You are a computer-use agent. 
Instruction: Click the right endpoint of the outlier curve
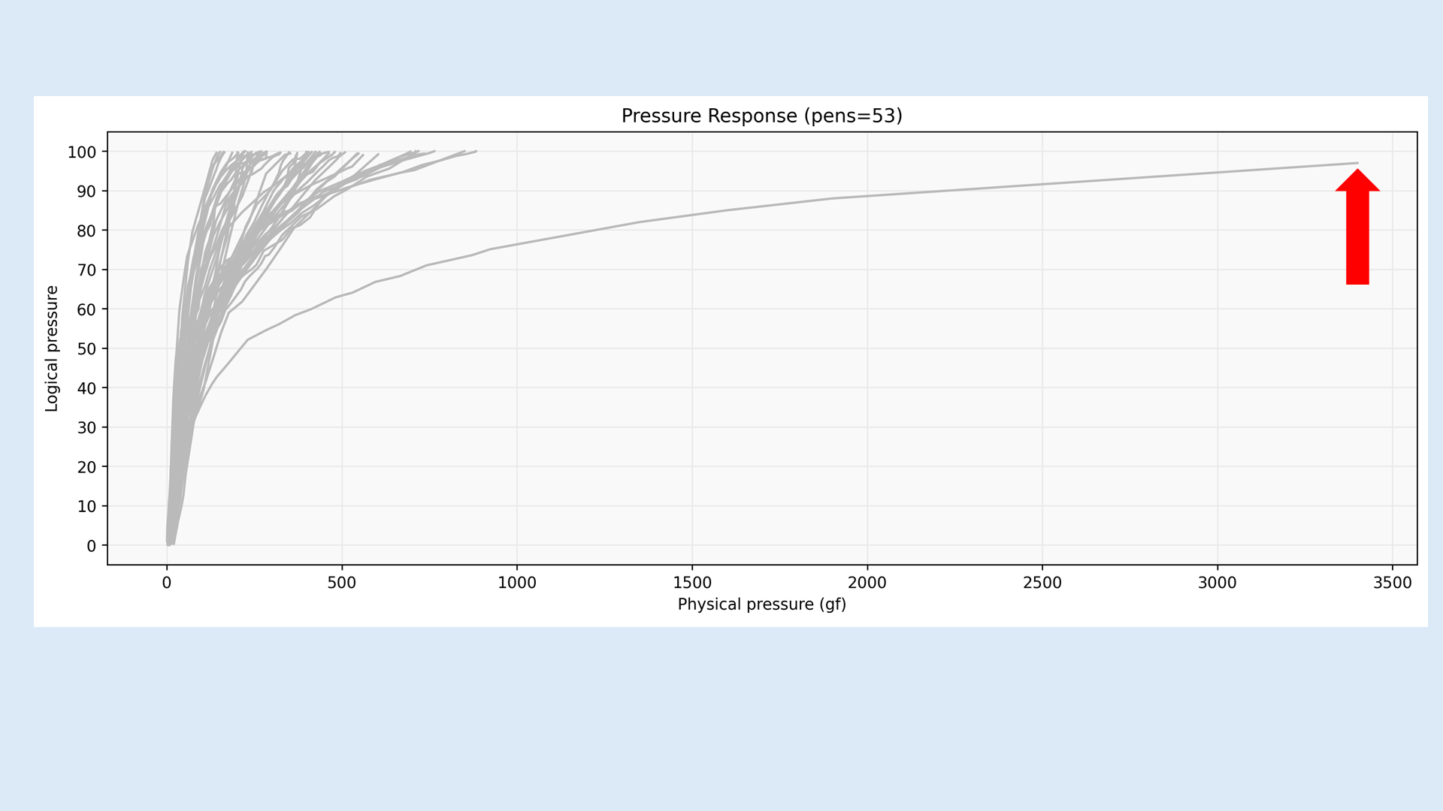coord(1357,163)
